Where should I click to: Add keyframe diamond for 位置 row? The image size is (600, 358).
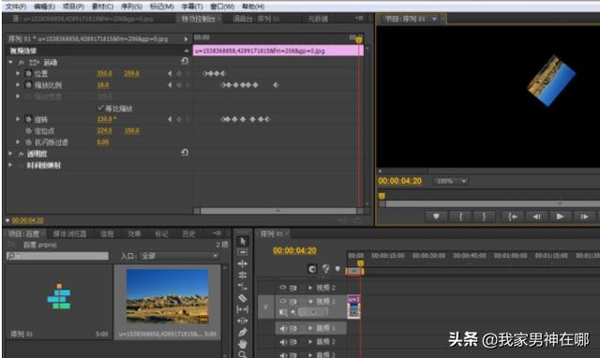tap(179, 73)
